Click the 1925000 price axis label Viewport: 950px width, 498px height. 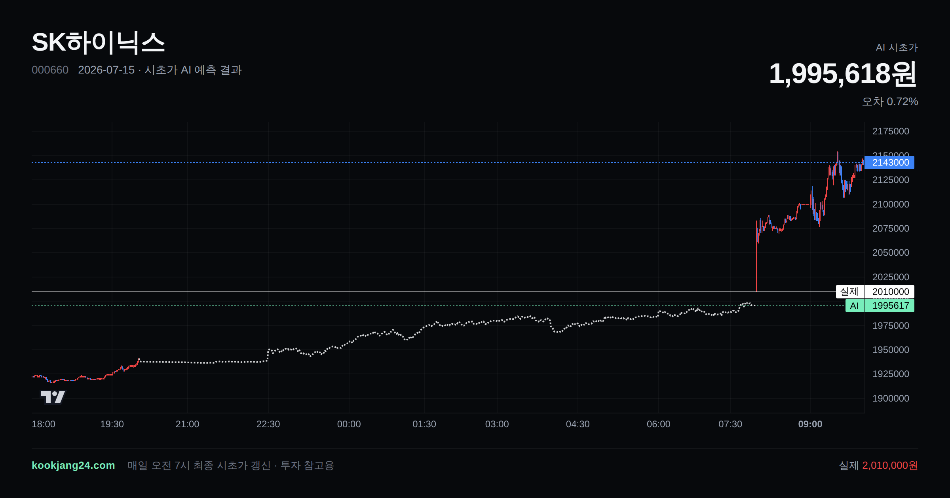pos(891,374)
